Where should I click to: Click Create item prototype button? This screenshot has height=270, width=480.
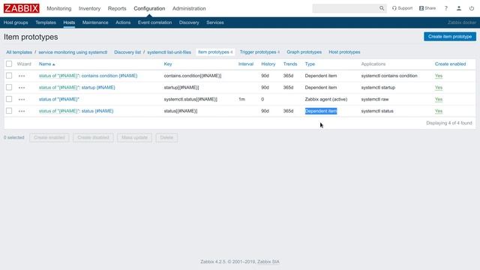[450, 37]
